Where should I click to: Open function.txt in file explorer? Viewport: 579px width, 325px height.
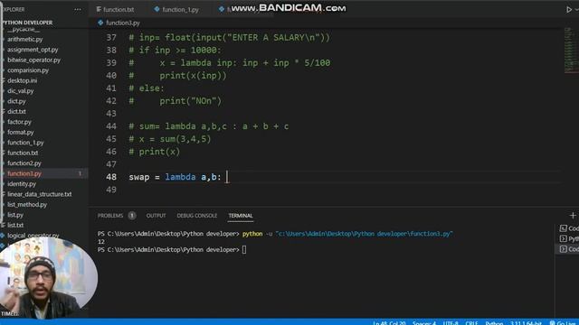coord(23,153)
